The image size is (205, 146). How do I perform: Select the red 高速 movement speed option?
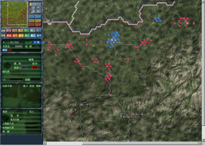tap(35, 67)
